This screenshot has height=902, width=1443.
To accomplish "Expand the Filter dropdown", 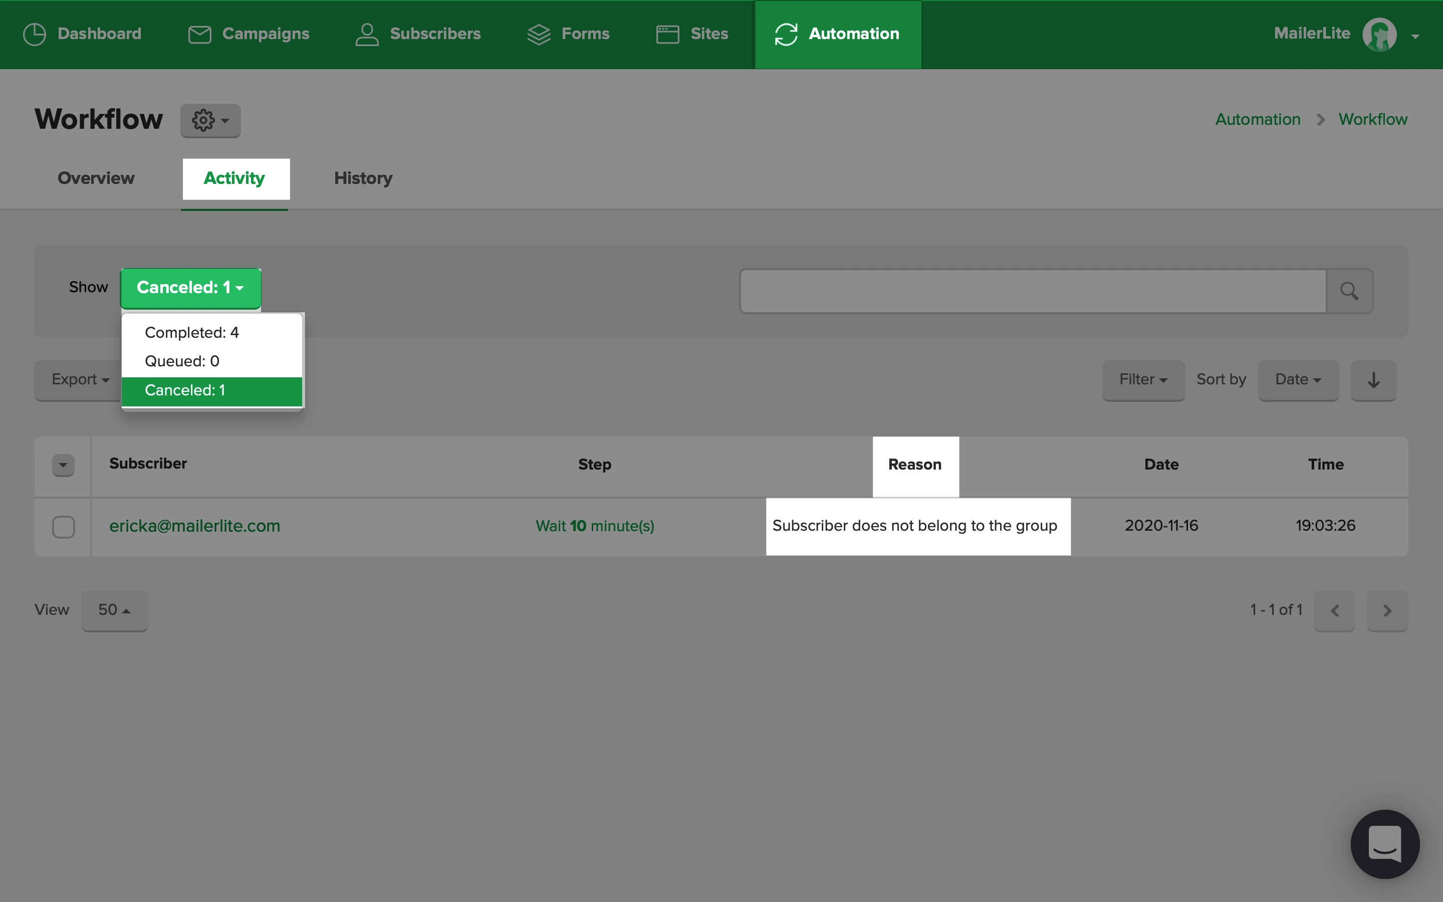I will coord(1142,380).
